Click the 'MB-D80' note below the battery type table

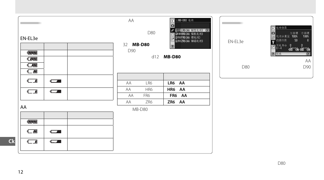pyautogui.click(x=140, y=109)
